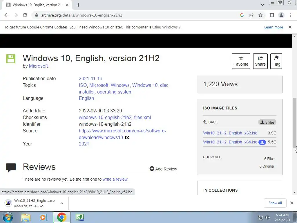The height and width of the screenshot is (223, 297).
Task: Click the share page icon in the address bar
Action: pos(251,15)
